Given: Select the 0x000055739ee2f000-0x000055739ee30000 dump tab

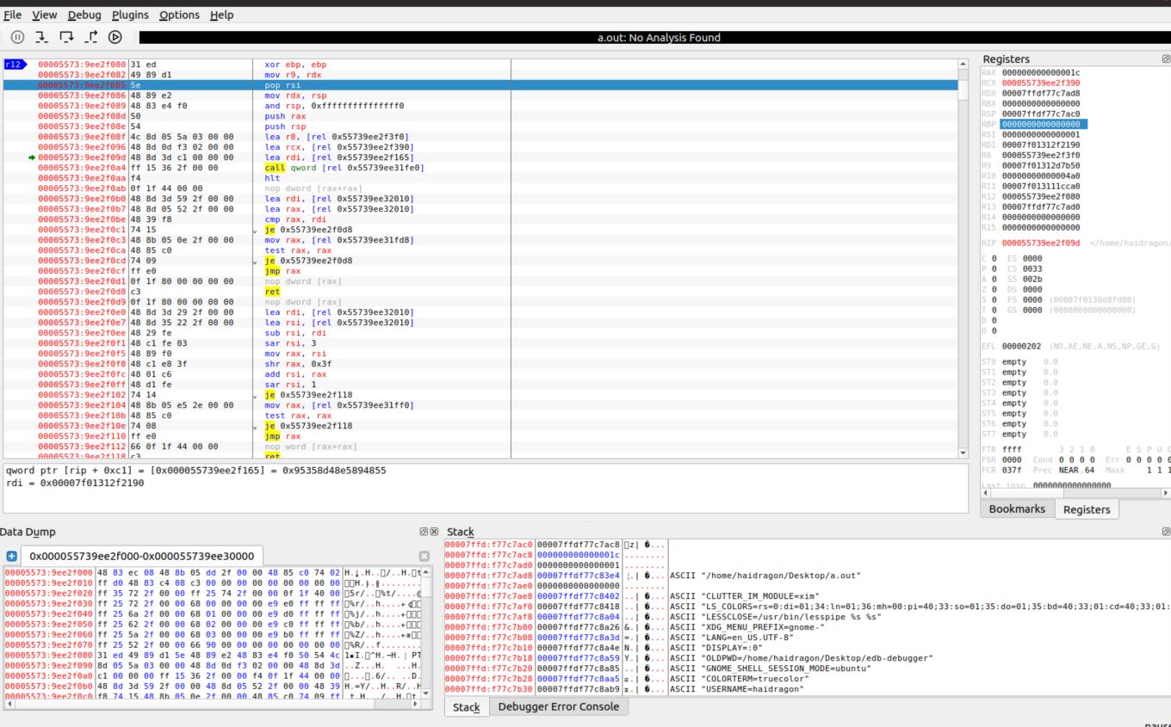Looking at the screenshot, I should coord(142,556).
